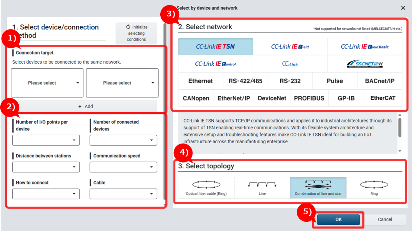412x231 pixels.
Task: Open the Distance between stations dropdown
Action: (x=46, y=167)
